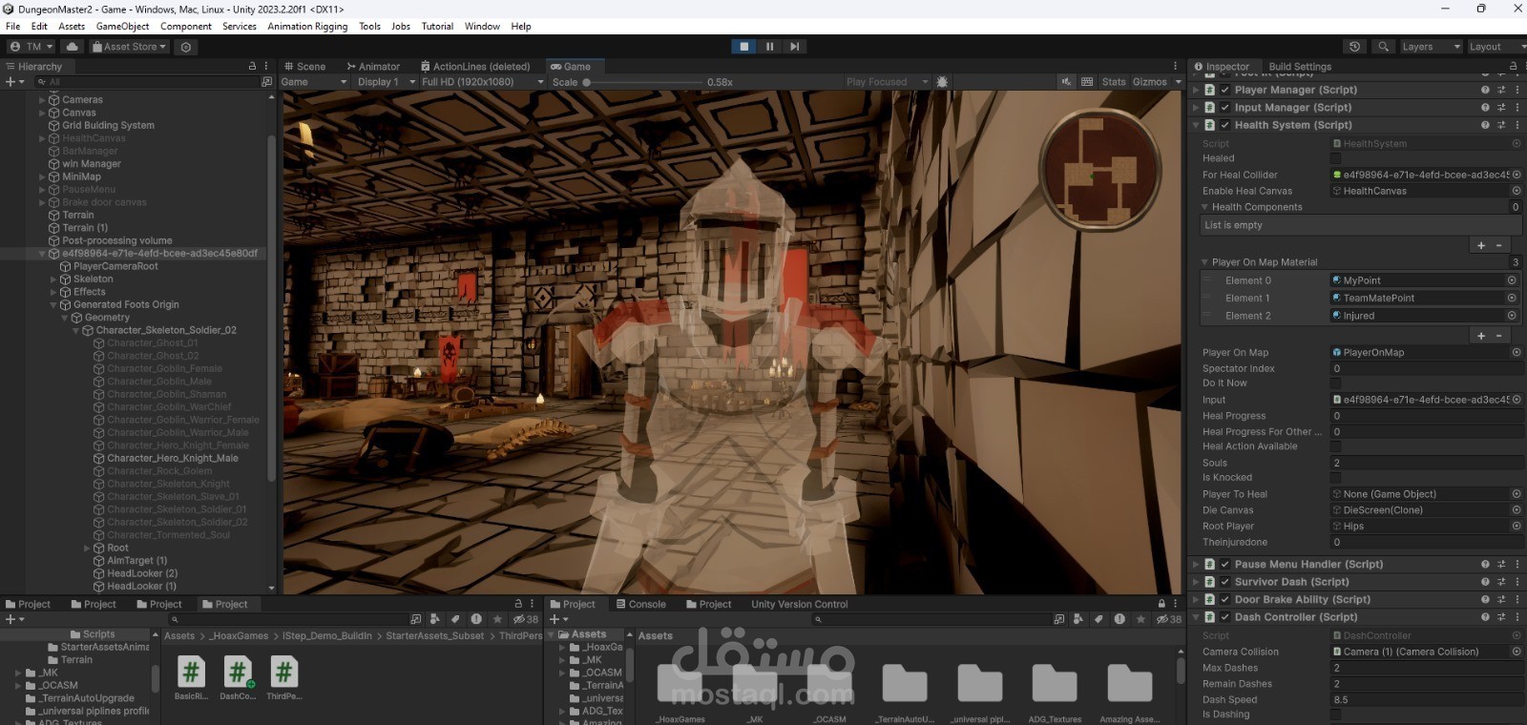
Task: Toggle the Heal Action Available checkbox
Action: pyautogui.click(x=1336, y=446)
